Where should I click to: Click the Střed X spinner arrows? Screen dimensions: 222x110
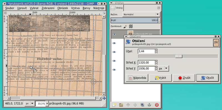point(156,63)
